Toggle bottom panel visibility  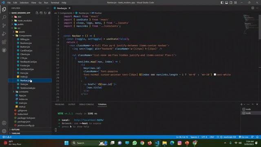(x=227, y=2)
